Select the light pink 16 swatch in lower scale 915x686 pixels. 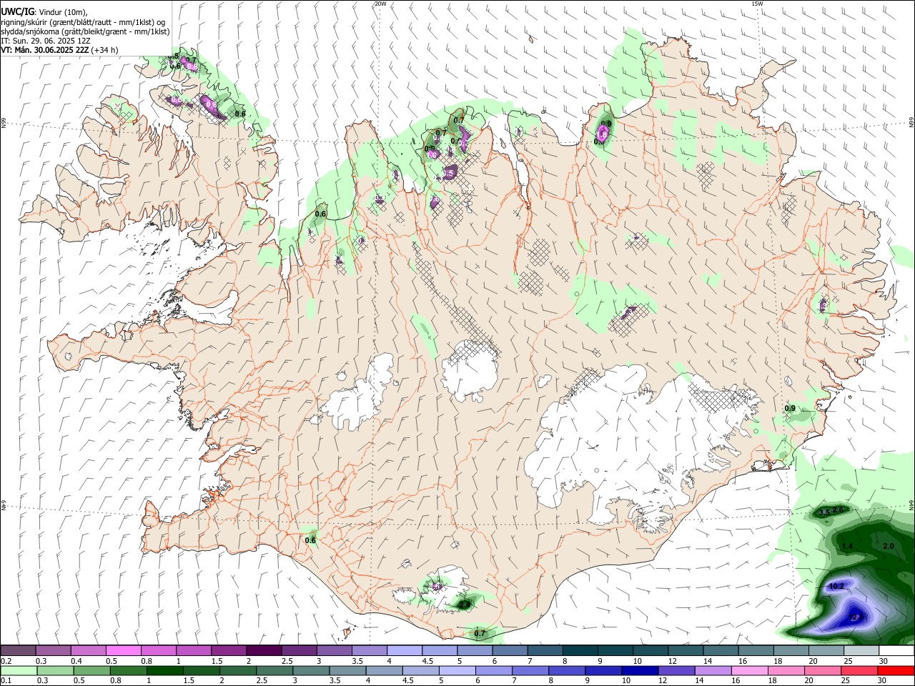pyautogui.click(x=750, y=670)
